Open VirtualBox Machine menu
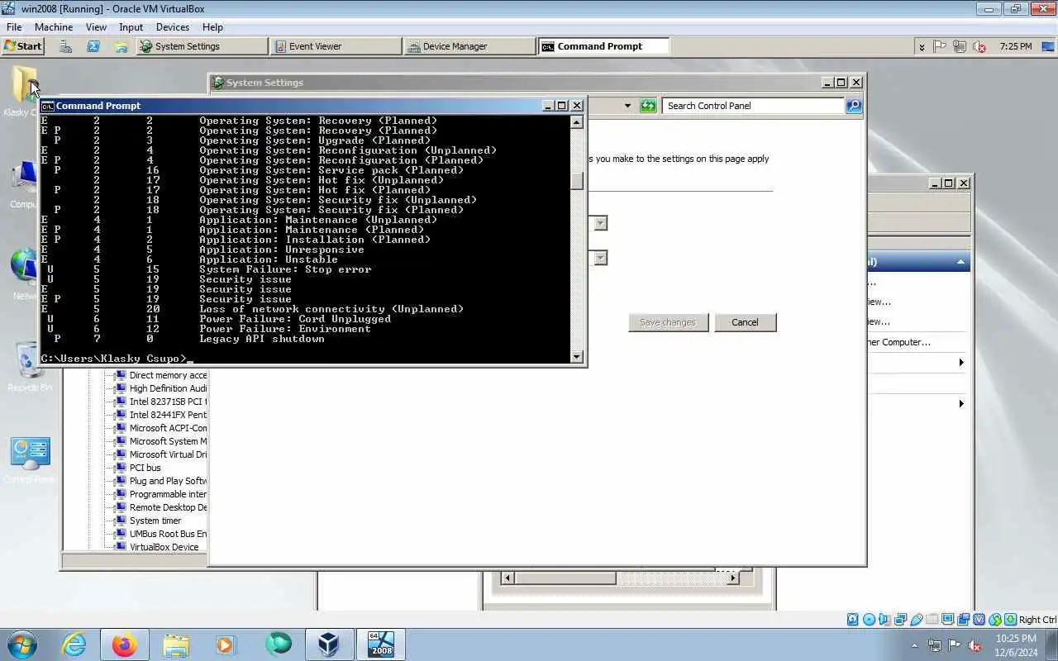 pos(54,27)
